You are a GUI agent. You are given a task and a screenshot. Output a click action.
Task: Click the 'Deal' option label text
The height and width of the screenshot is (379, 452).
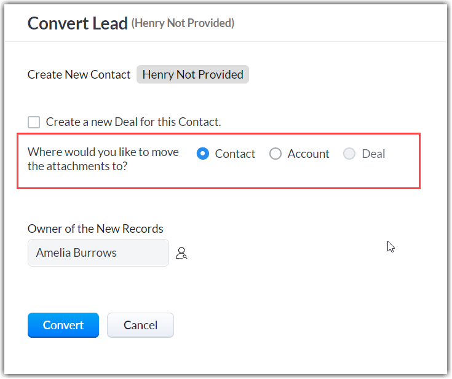(373, 154)
